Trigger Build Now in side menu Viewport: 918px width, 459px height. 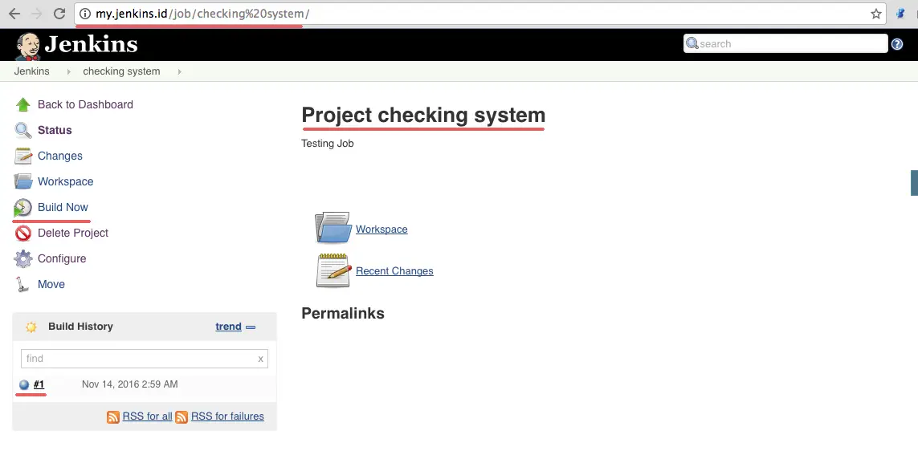coord(63,208)
